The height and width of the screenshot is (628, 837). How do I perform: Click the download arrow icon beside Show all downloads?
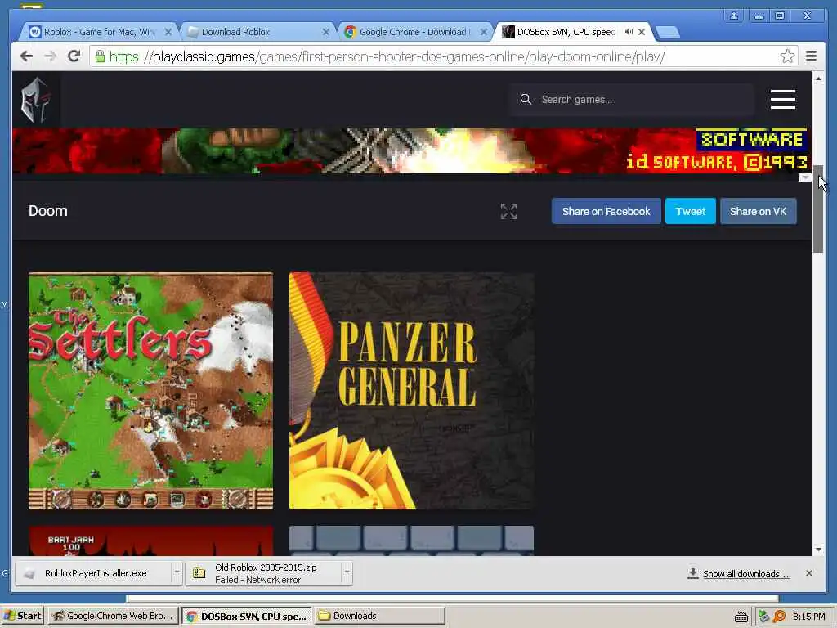pyautogui.click(x=692, y=573)
